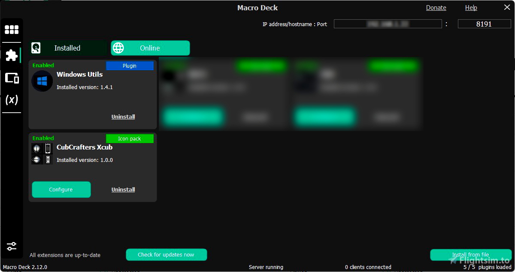Configure the CubCrafters Xcub icon pack
The height and width of the screenshot is (272, 515).
click(61, 190)
